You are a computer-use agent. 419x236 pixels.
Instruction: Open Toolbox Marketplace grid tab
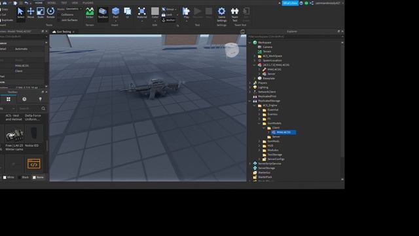click(9, 99)
